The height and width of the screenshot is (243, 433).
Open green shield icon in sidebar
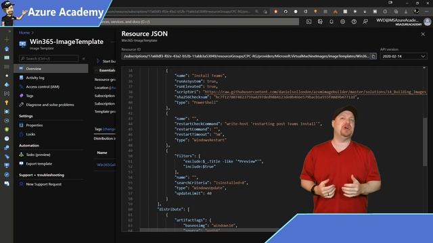[7, 130]
